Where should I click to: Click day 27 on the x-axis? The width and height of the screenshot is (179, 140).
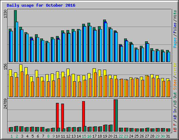(147, 136)
